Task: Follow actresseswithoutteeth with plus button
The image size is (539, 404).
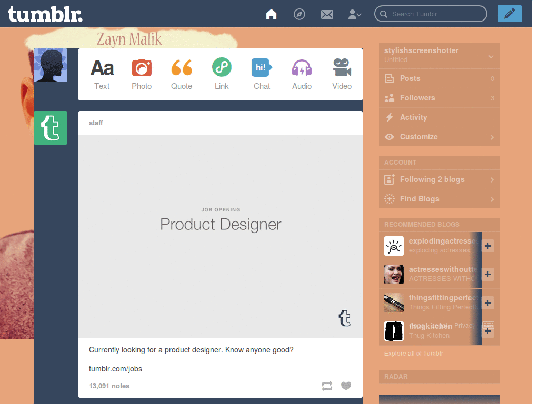Action: pos(487,275)
